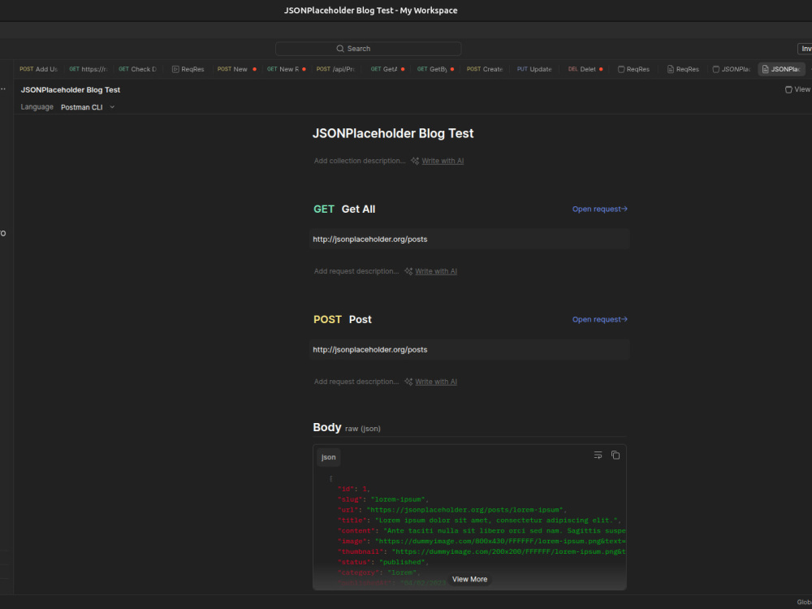
Task: Open the GET GetBy tab
Action: (435, 69)
